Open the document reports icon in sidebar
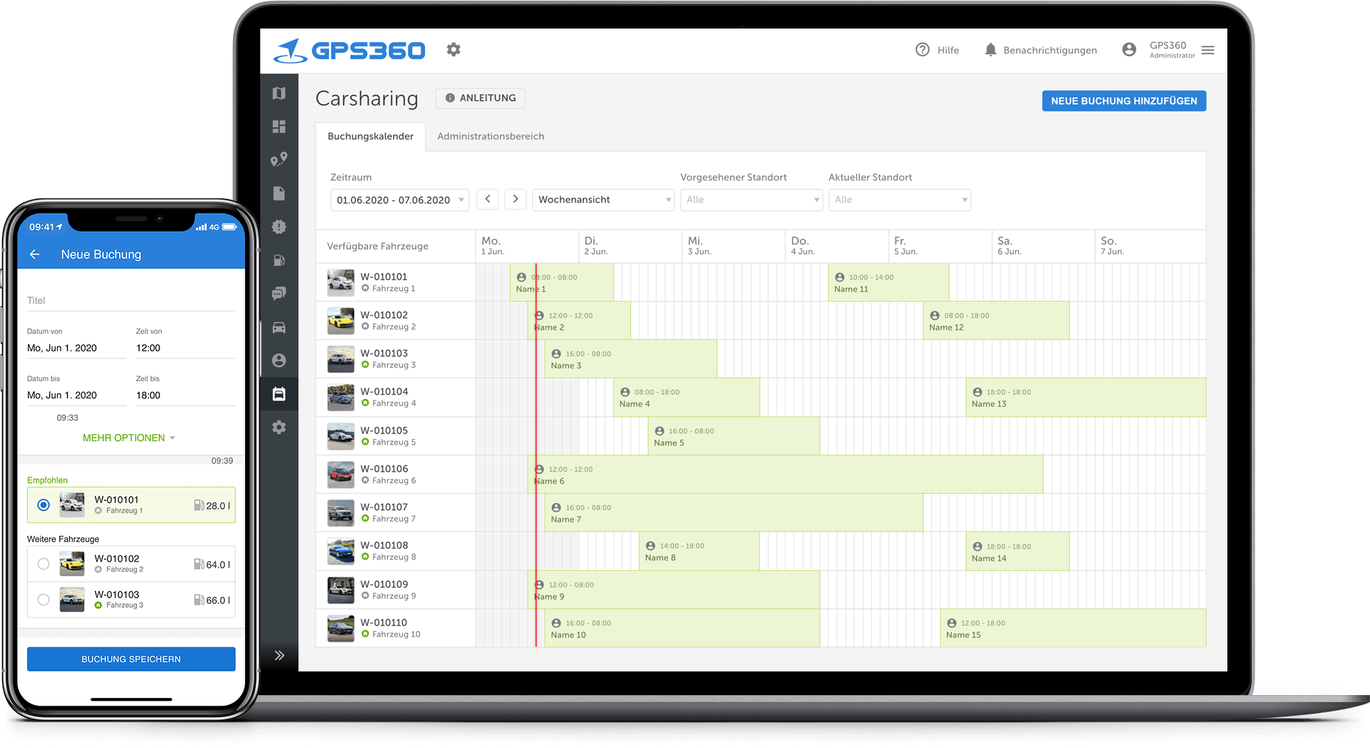Image resolution: width=1370 pixels, height=748 pixels. (279, 193)
